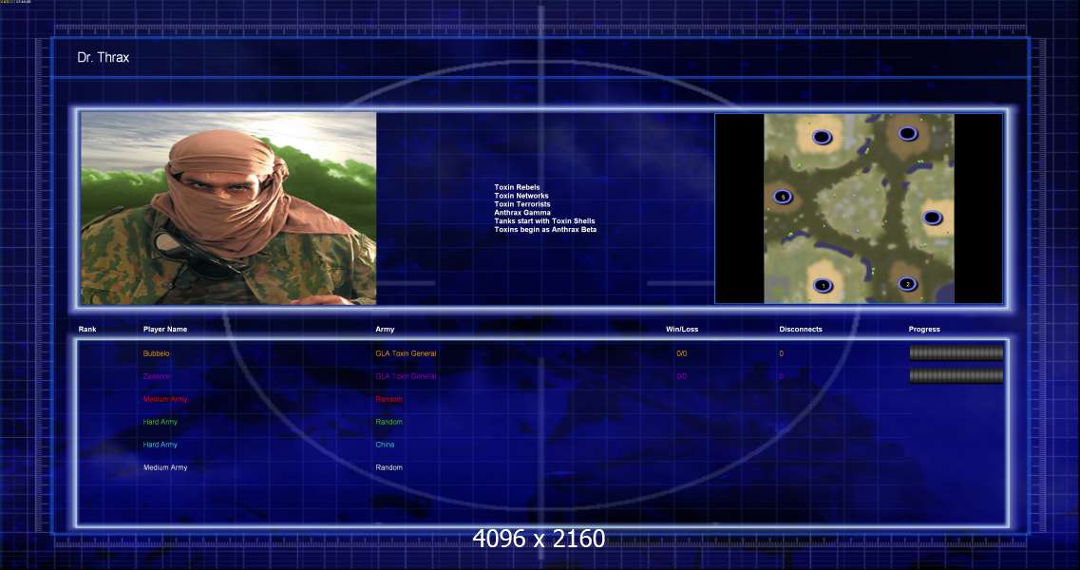Click the Rank column header
Viewport: 1080px width, 570px height.
click(x=87, y=330)
